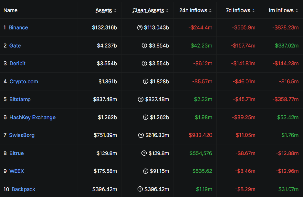Select Binance clean assets $113.043b
This screenshot has width=303, height=197.
point(157,27)
